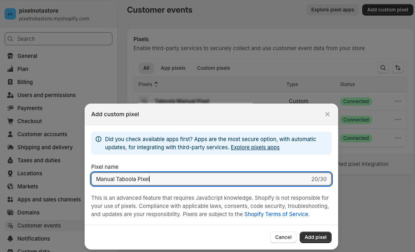Click the magnifier icon in the settings search
The image size is (415, 252).
click(10, 39)
